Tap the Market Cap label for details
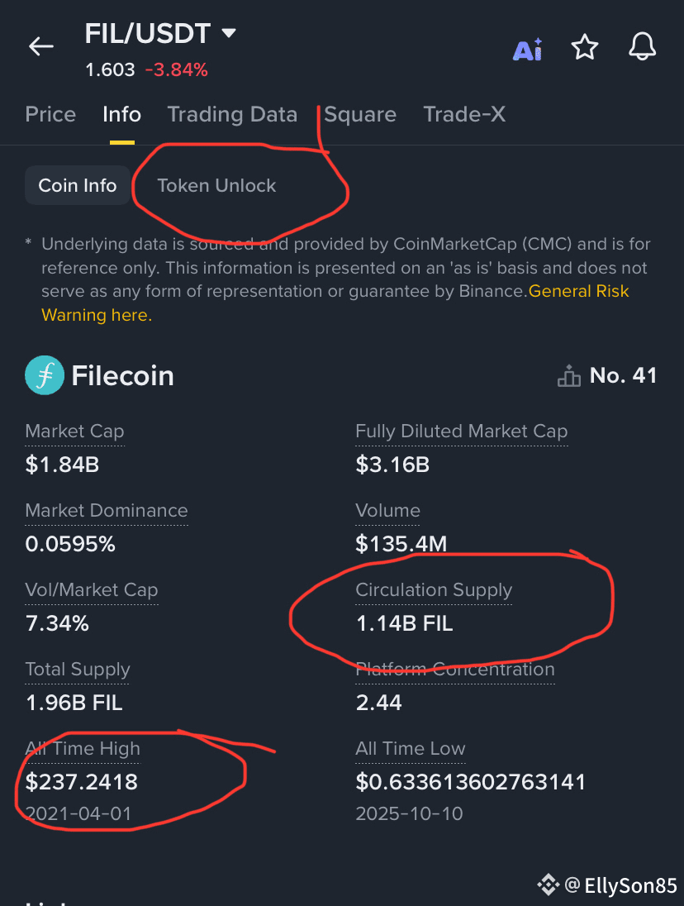The height and width of the screenshot is (906, 684). click(74, 431)
